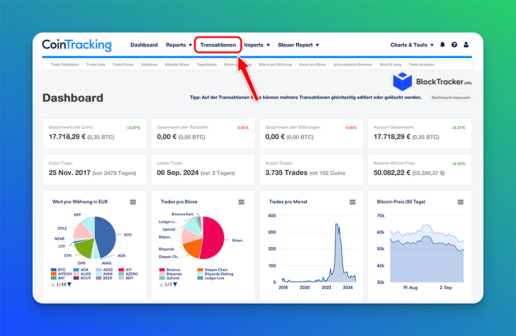
Task: Open Gebühren submenu link
Action: (x=149, y=64)
